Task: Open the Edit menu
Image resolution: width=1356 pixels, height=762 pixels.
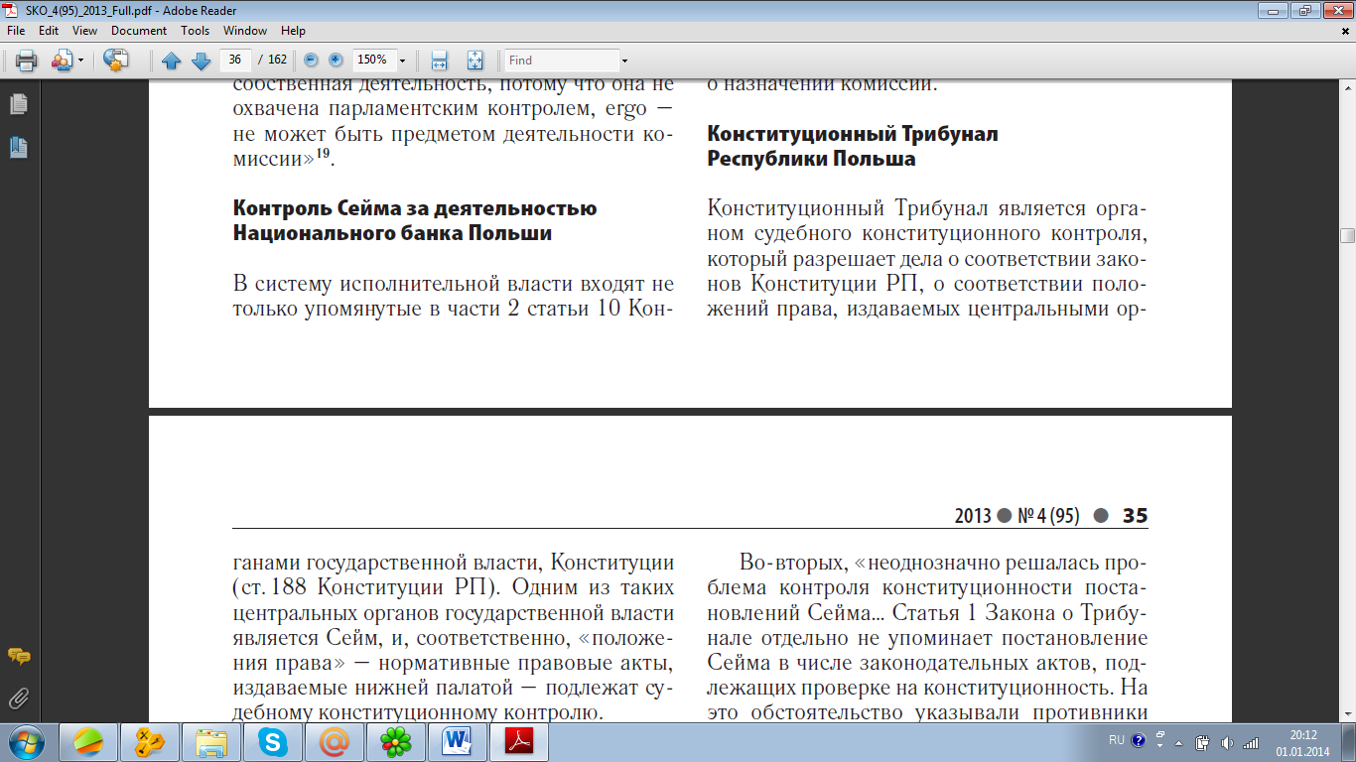Action: 49,31
